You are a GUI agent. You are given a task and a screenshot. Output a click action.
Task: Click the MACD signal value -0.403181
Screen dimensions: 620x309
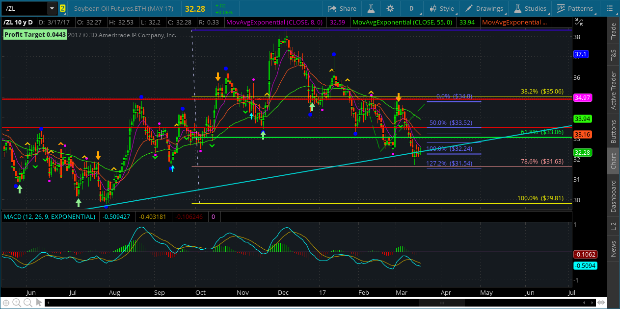[x=153, y=216]
